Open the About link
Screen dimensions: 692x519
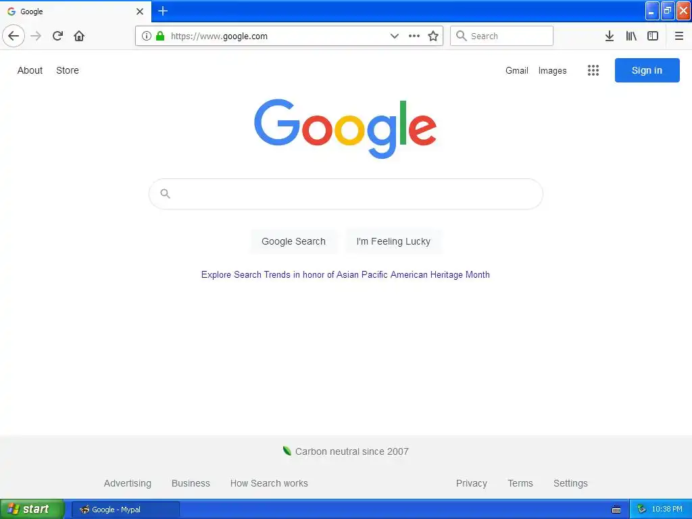coord(30,70)
